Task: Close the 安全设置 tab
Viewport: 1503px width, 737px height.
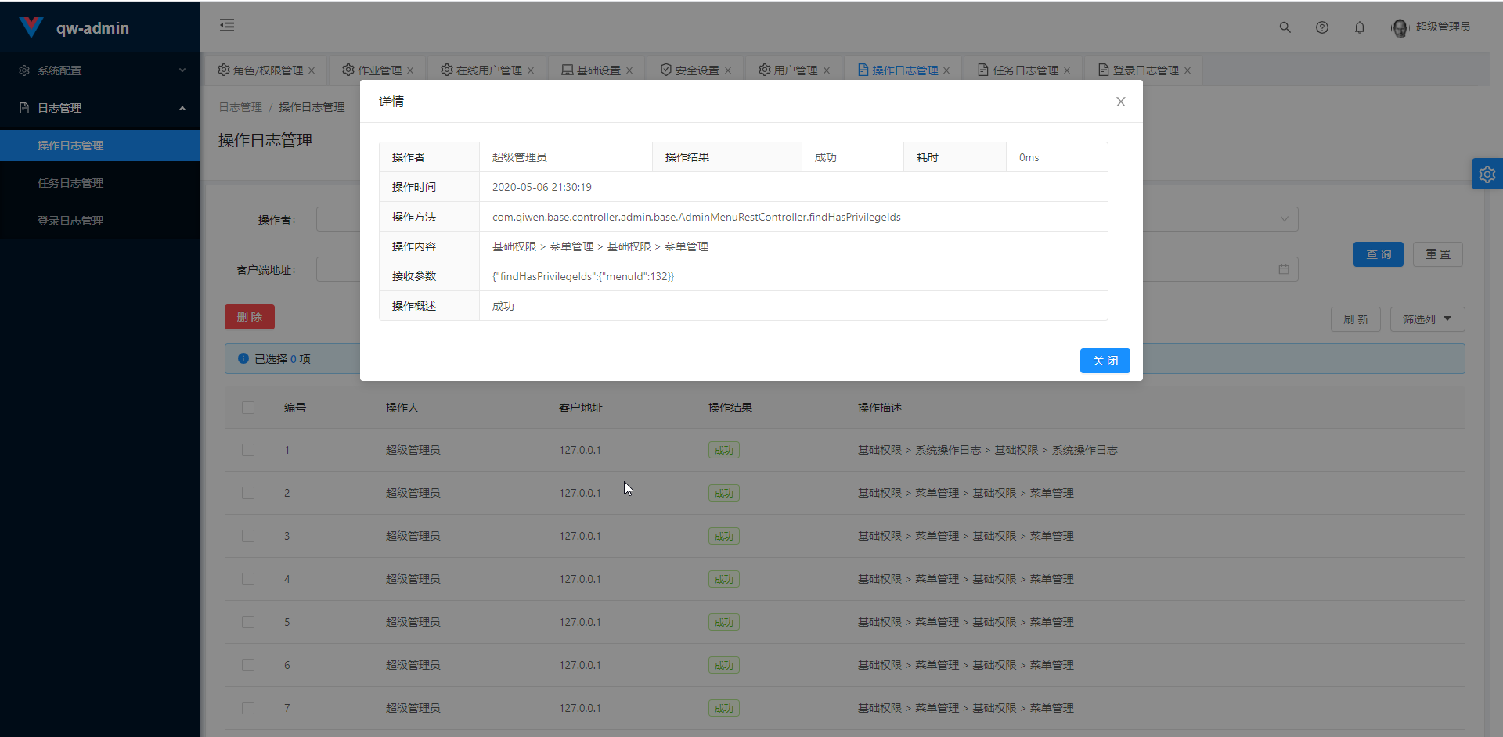Action: click(728, 70)
